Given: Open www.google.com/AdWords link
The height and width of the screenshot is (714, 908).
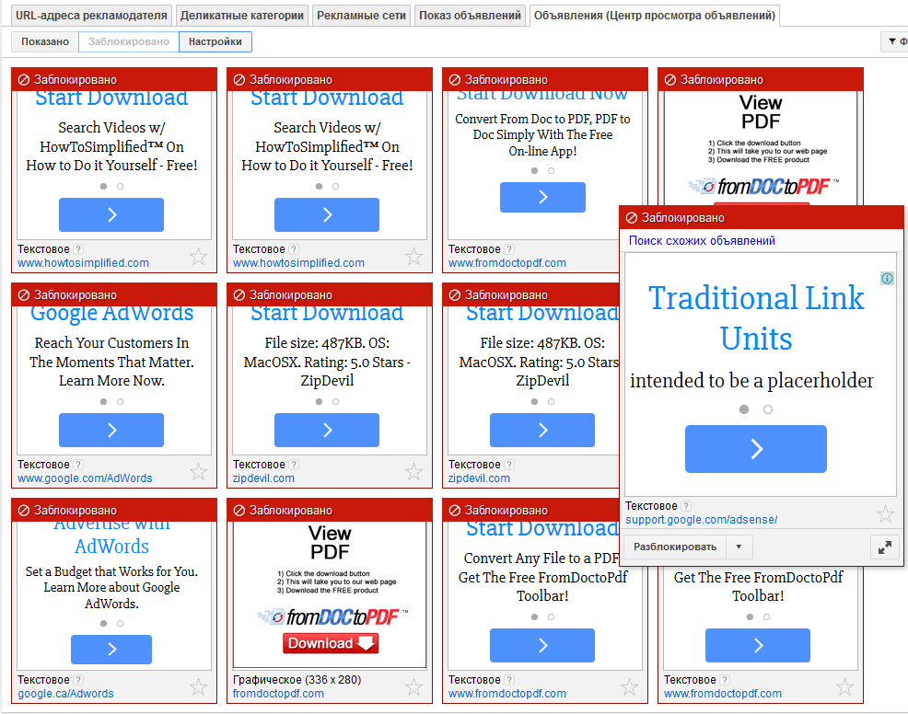Looking at the screenshot, I should 85,478.
